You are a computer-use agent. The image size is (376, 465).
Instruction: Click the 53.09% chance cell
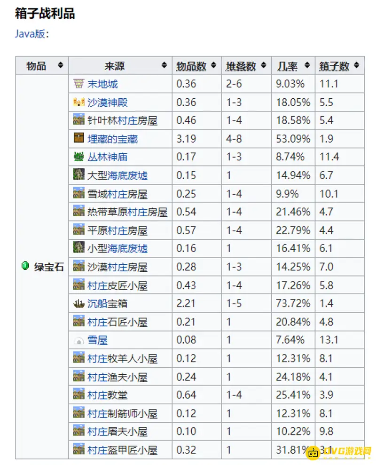click(293, 139)
